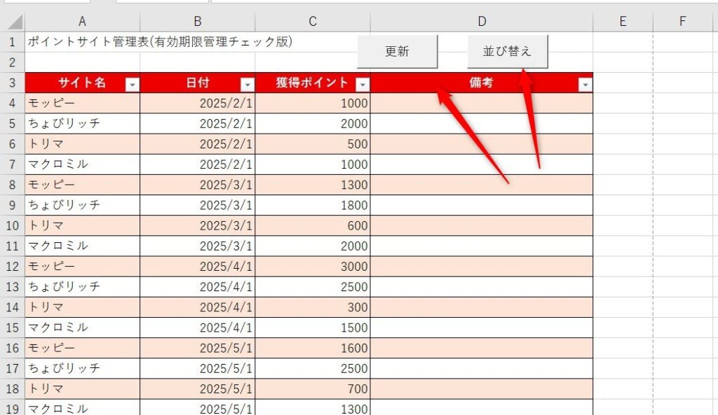Select row 17 header
Viewport: 718px width, 415px height.
click(x=13, y=368)
